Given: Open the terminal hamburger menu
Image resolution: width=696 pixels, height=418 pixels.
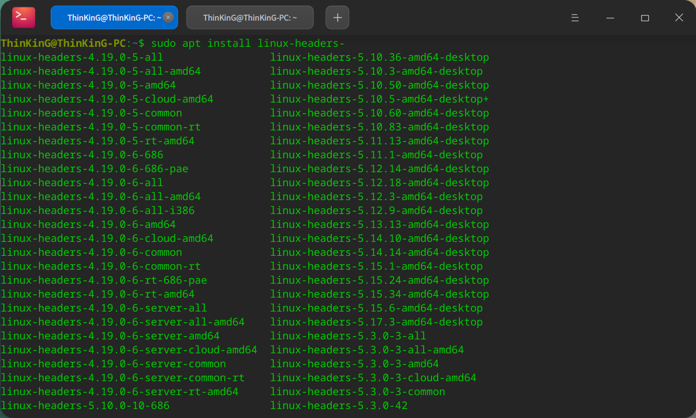Looking at the screenshot, I should (x=575, y=17).
